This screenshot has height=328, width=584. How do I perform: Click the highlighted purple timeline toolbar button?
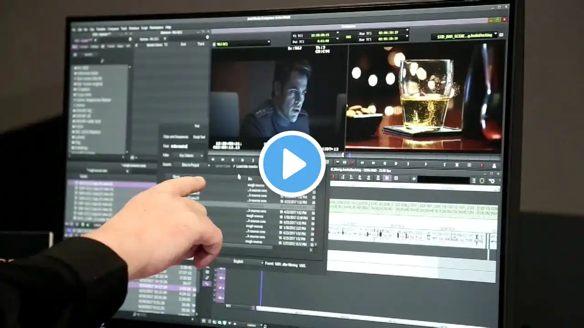pos(387,178)
